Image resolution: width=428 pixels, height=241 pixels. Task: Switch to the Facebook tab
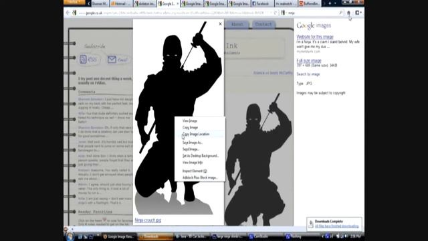[x=262, y=3]
